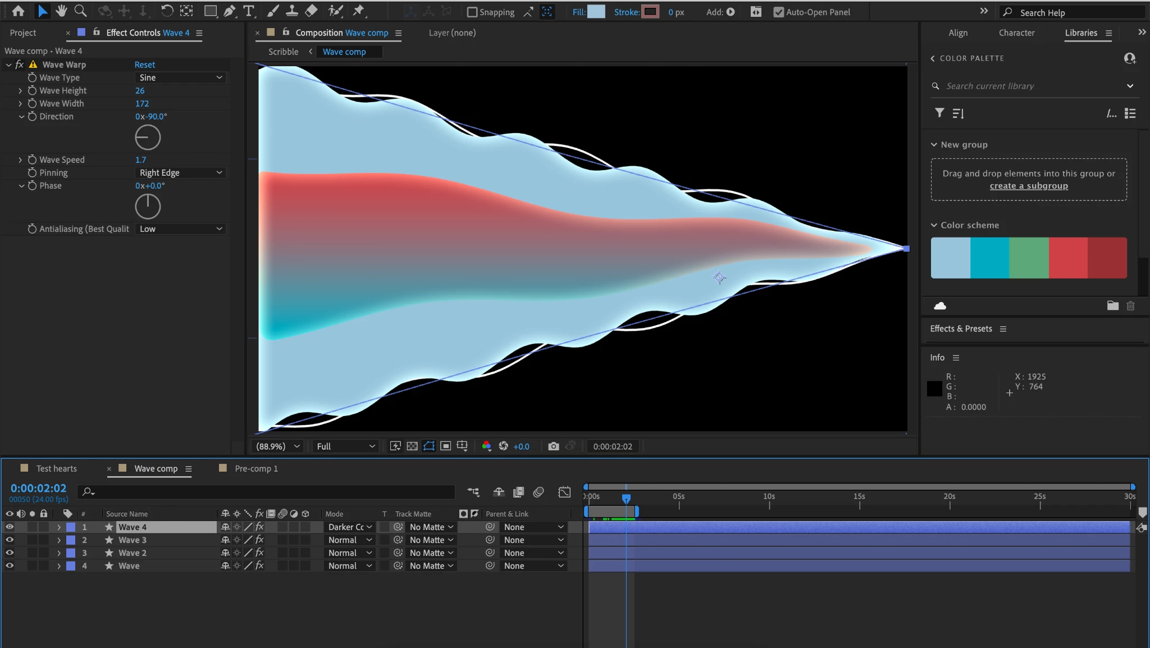Reset the Wave Warp effect
The height and width of the screenshot is (648, 1150).
(144, 65)
